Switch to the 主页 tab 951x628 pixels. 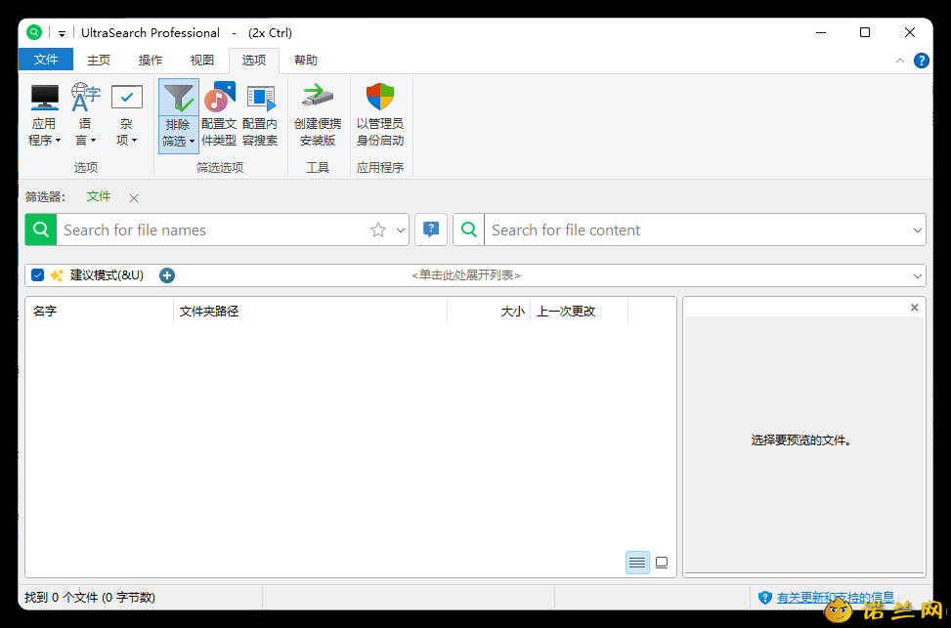pos(99,60)
